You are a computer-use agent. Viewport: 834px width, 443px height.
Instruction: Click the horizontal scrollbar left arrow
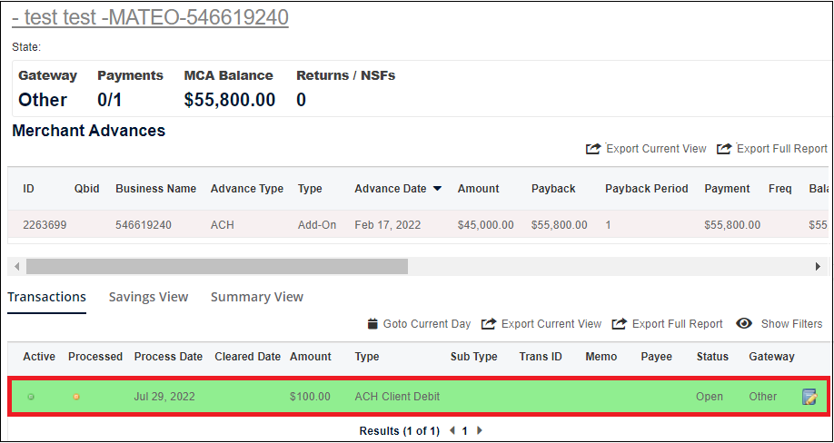tap(17, 266)
